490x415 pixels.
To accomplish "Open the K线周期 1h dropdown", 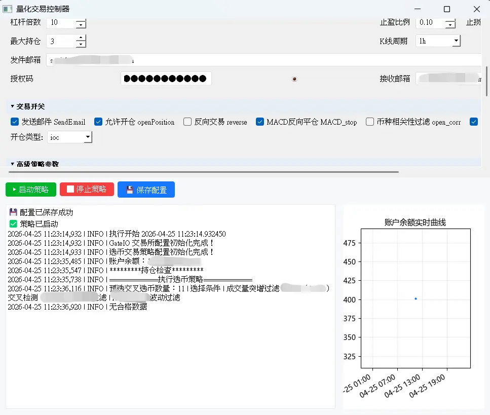I will tap(438, 41).
